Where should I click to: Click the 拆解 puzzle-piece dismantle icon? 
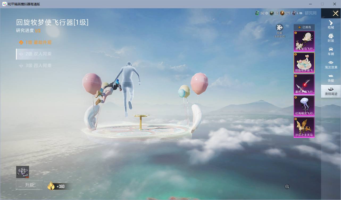(x=280, y=28)
